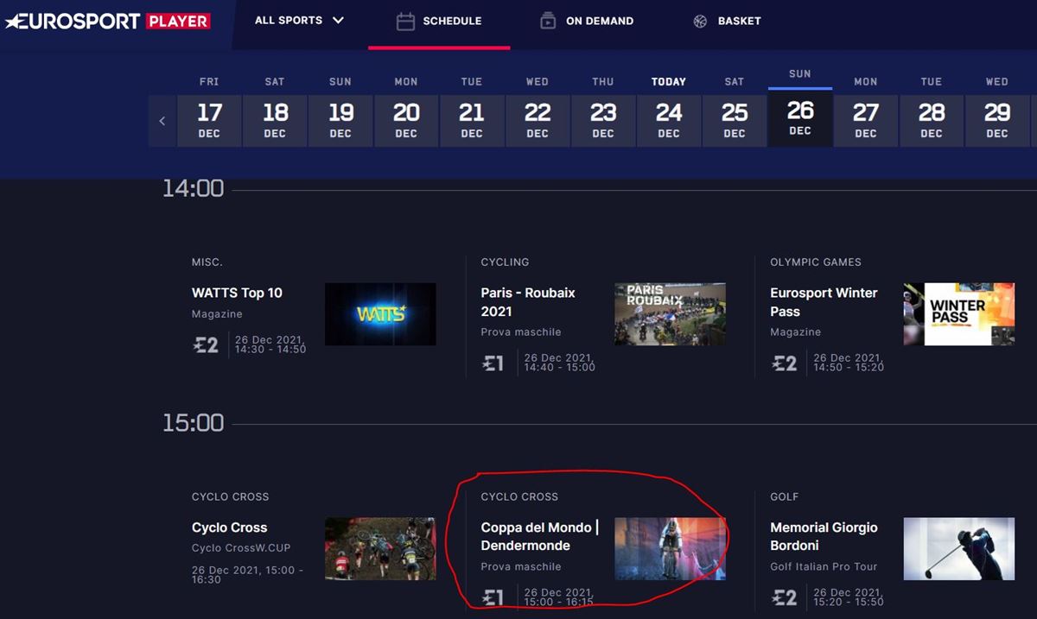1037x619 pixels.
Task: Select Sunday 19 Dec date
Action: click(x=340, y=121)
